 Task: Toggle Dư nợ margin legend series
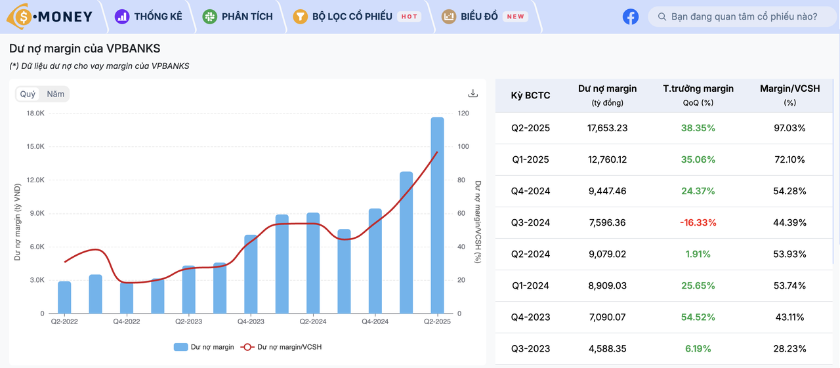[204, 347]
